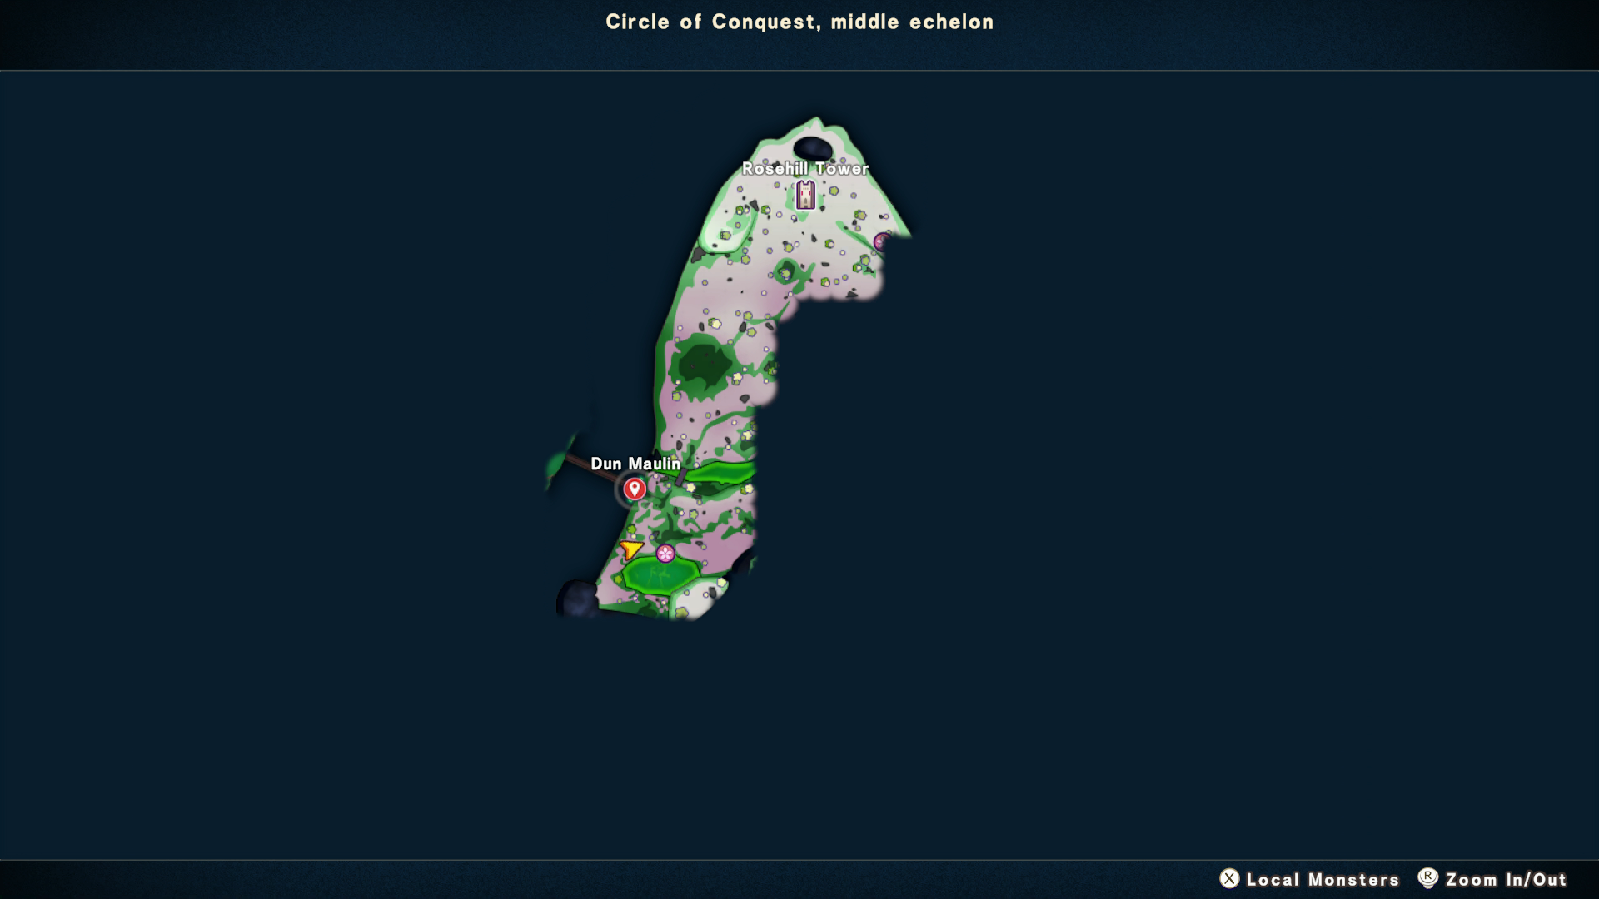The height and width of the screenshot is (899, 1599).
Task: Click the bright green pond beside the pink flower marker
Action: point(662,575)
